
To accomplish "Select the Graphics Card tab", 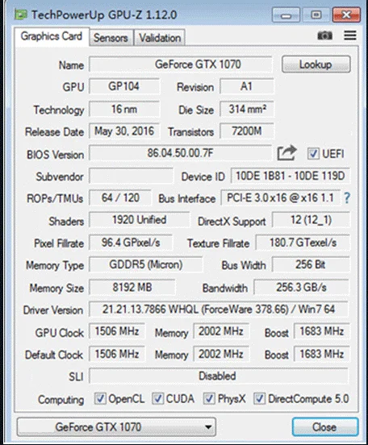I will (52, 36).
